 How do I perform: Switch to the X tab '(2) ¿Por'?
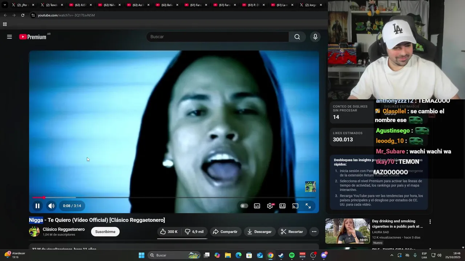23,5
